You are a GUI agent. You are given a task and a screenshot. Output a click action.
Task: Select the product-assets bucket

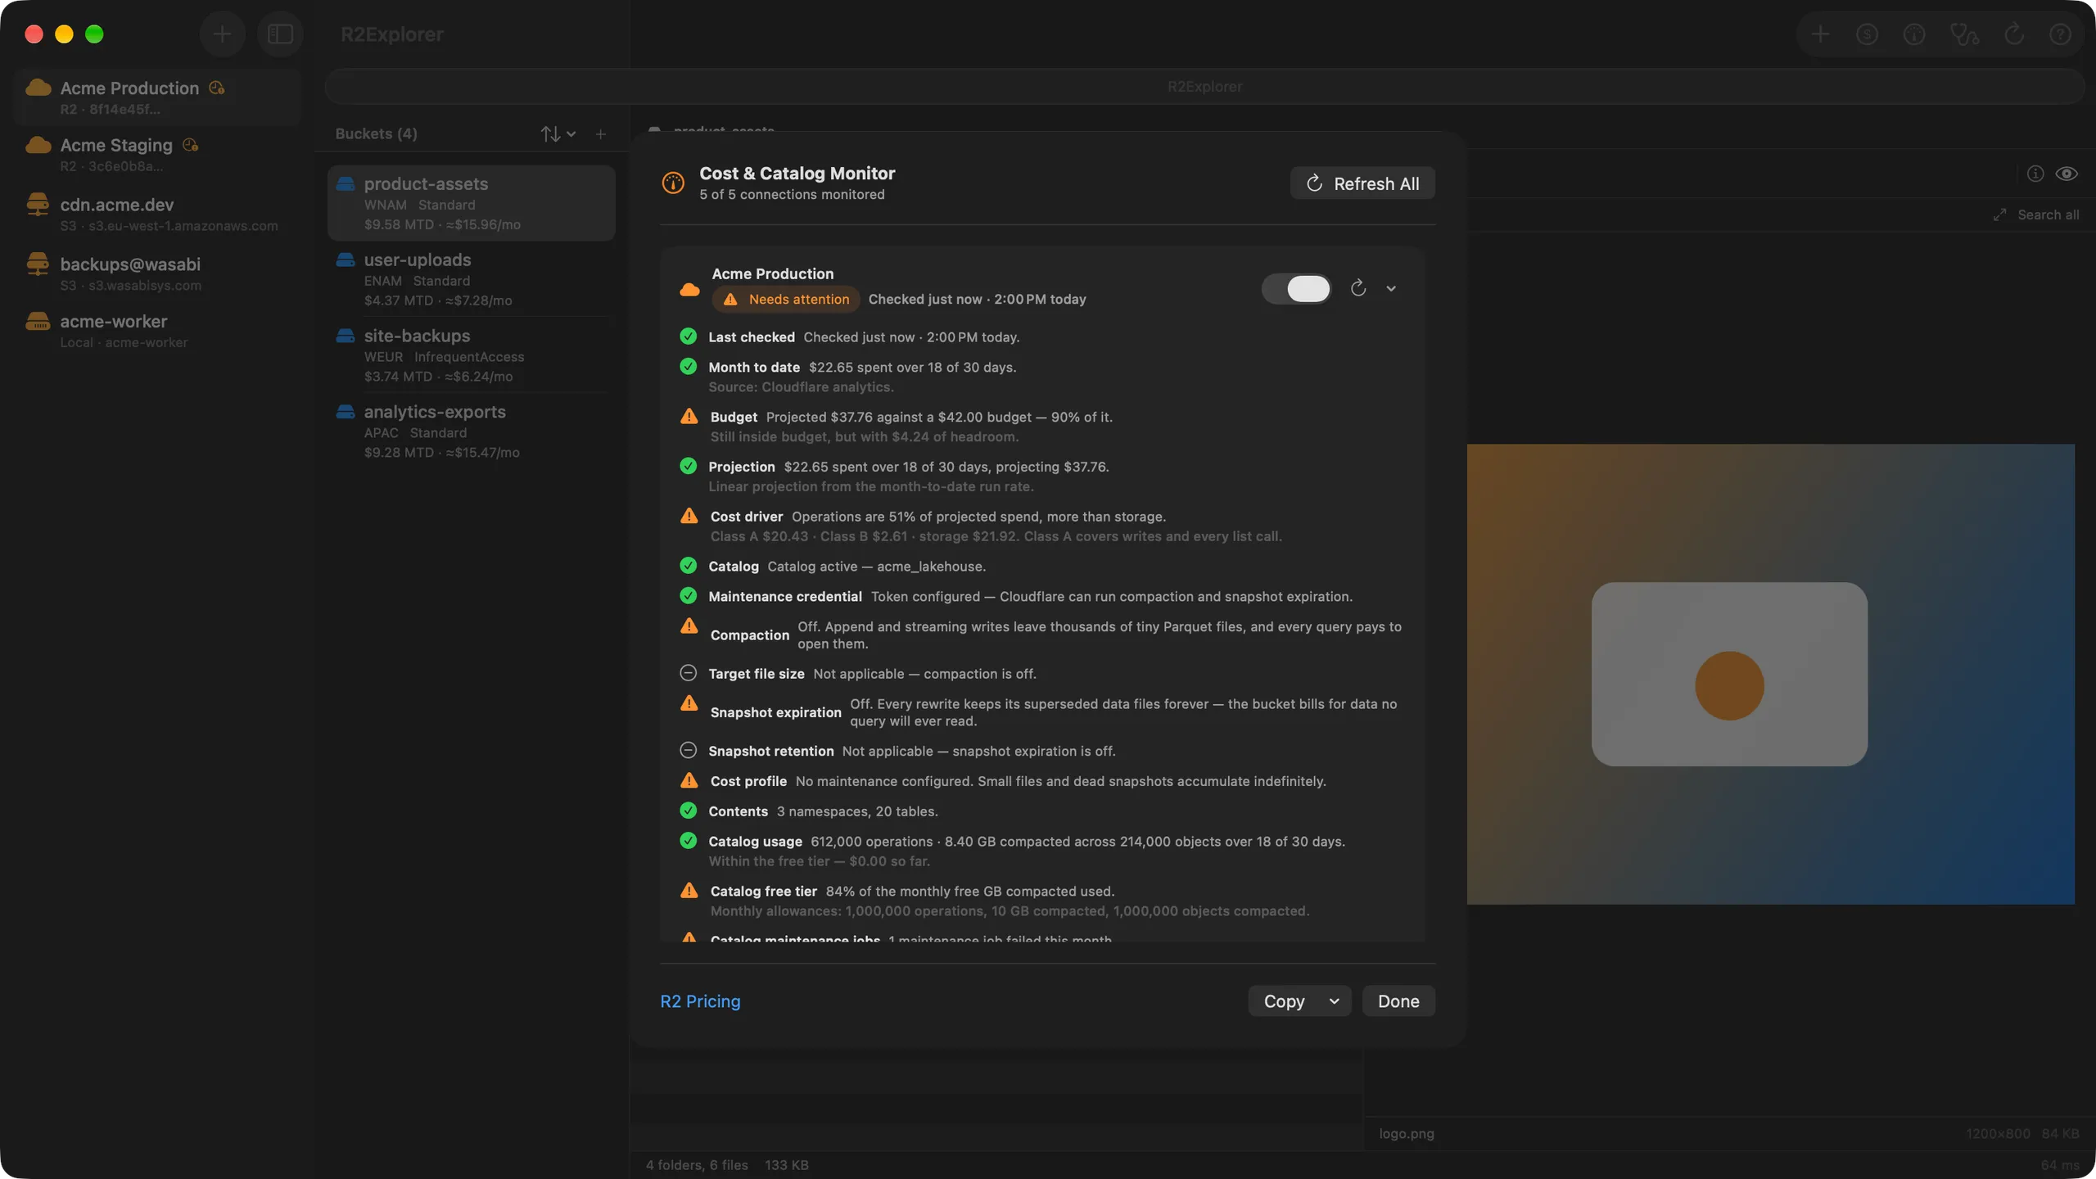click(471, 203)
